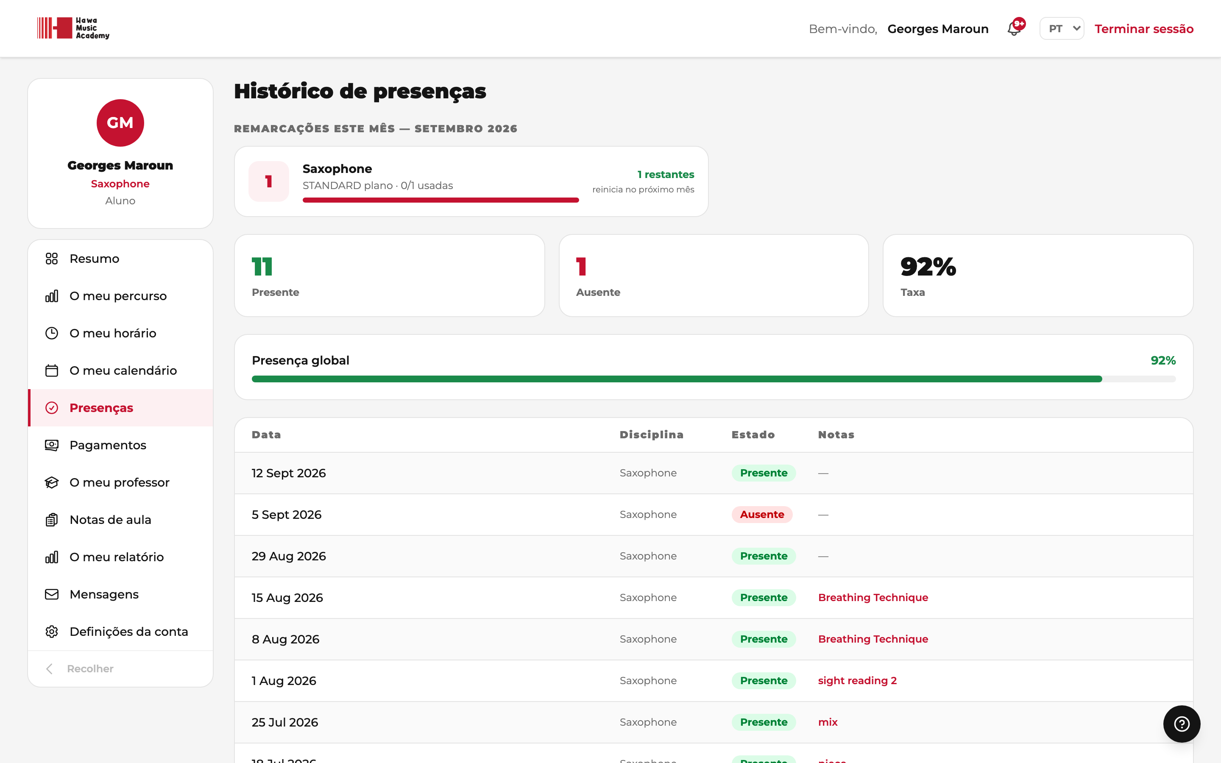Select Pagamentos in the sidebar
1221x763 pixels.
(x=120, y=445)
